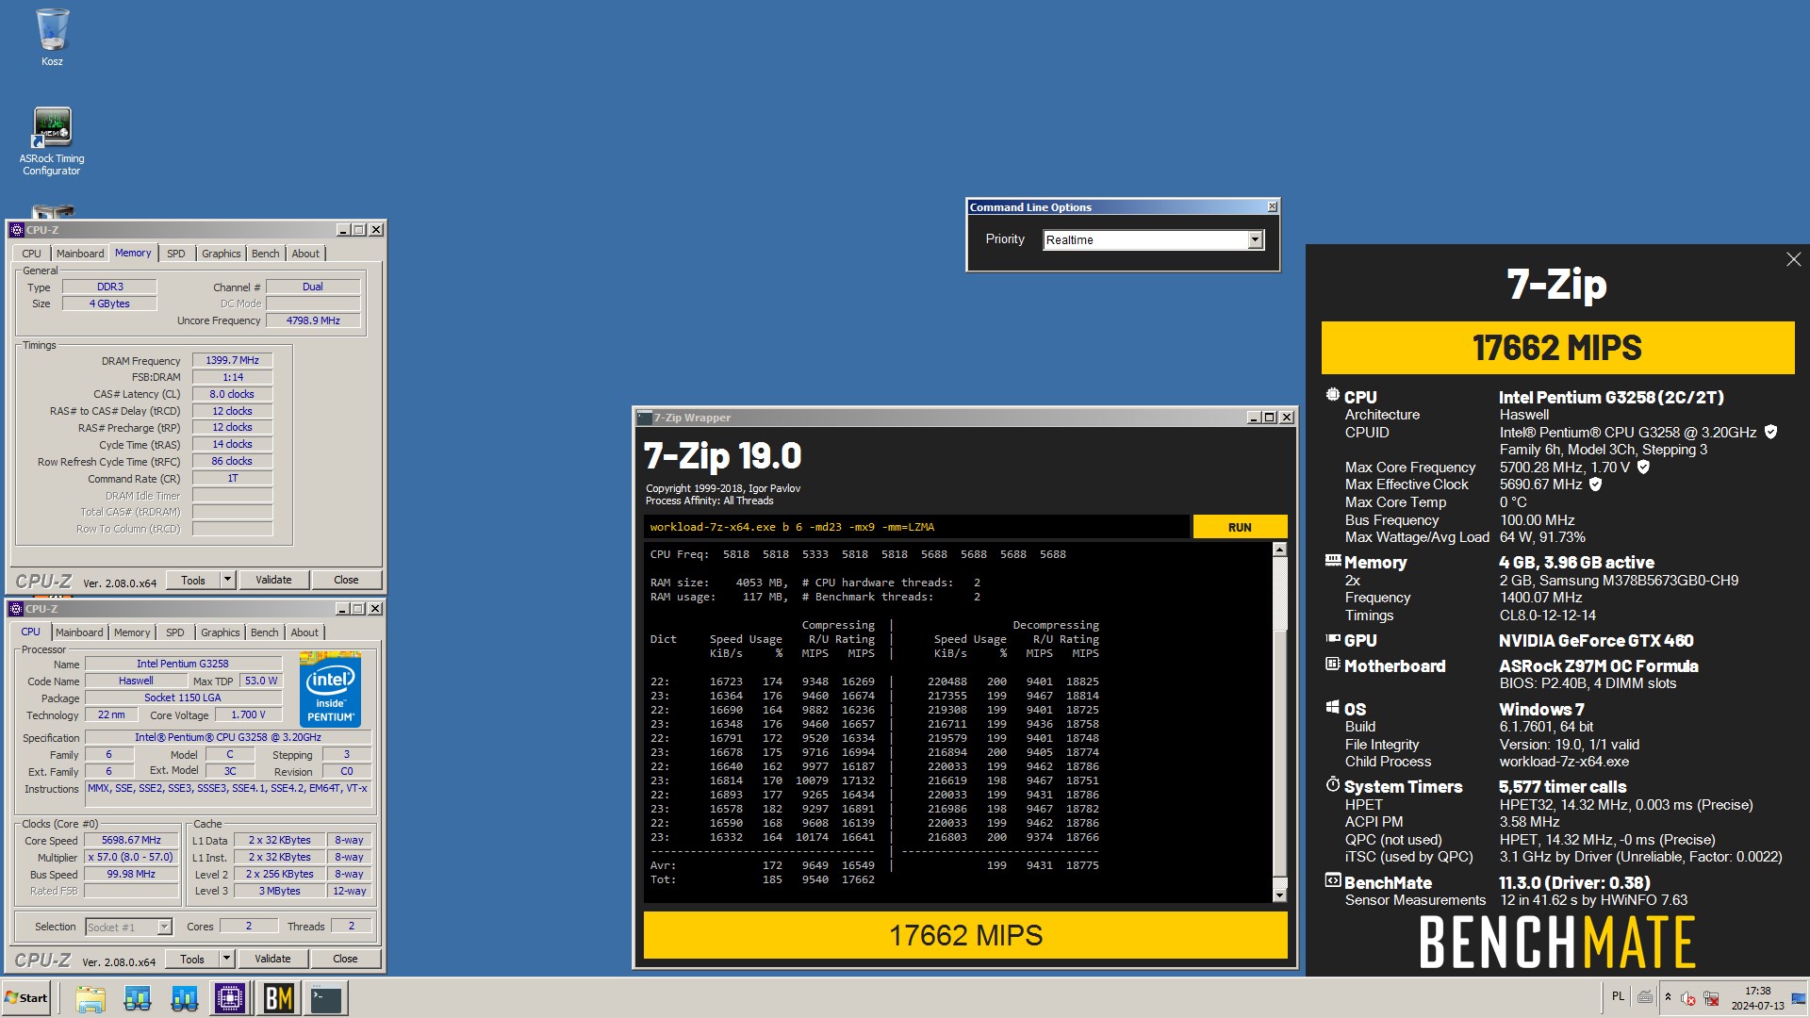1810x1018 pixels.
Task: Click the Close button in the CPU-Z Memory-tab window
Action: 346,580
